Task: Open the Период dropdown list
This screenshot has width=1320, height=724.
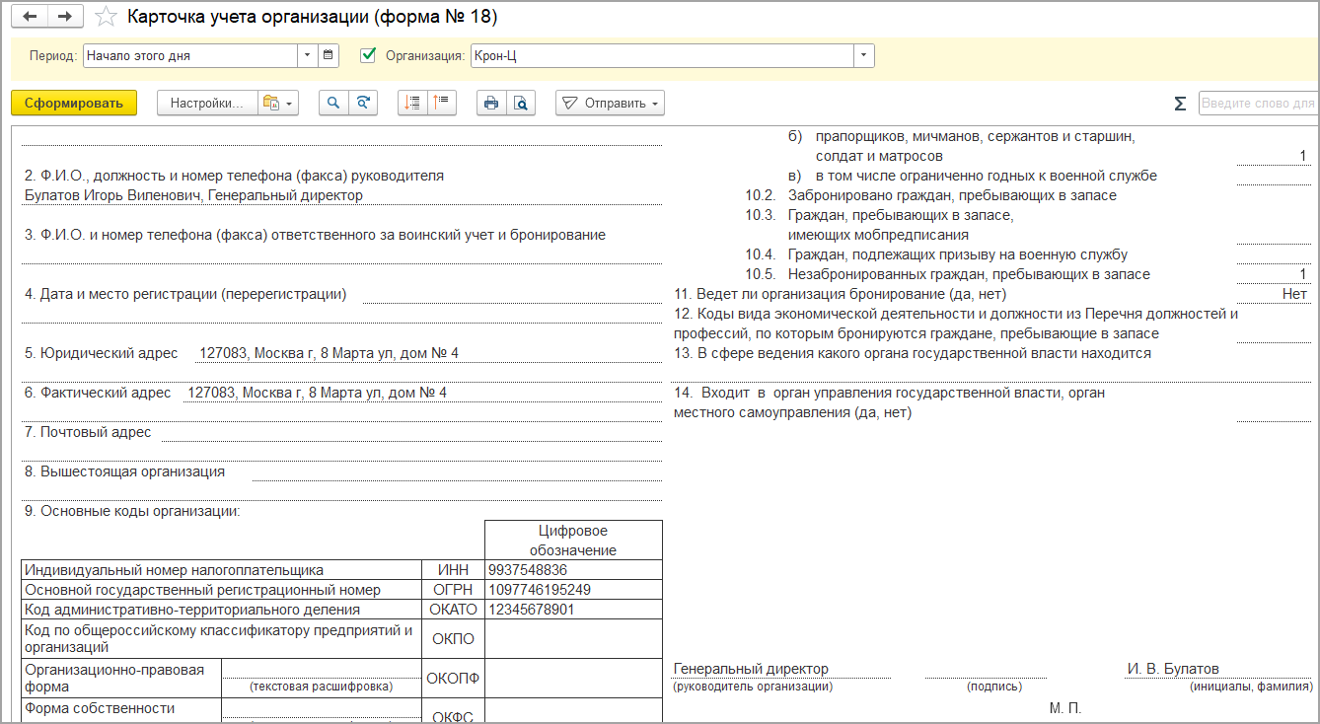Action: (307, 56)
